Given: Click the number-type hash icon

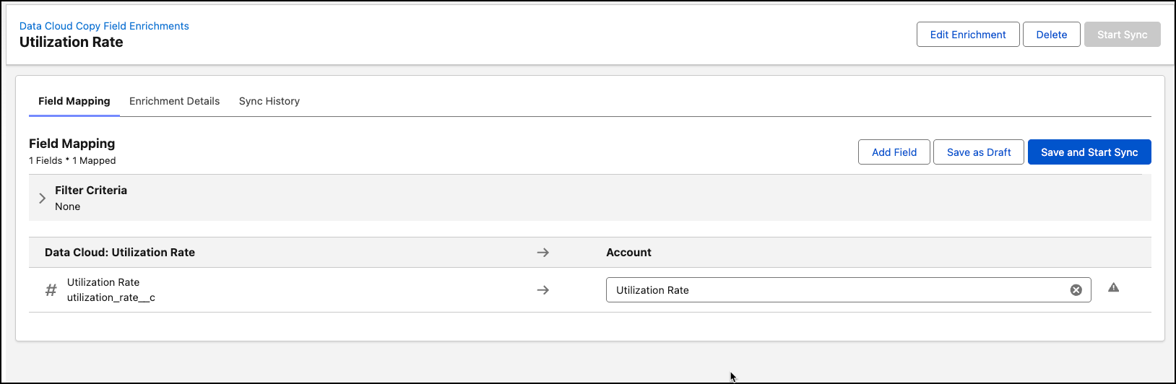Looking at the screenshot, I should [x=51, y=290].
